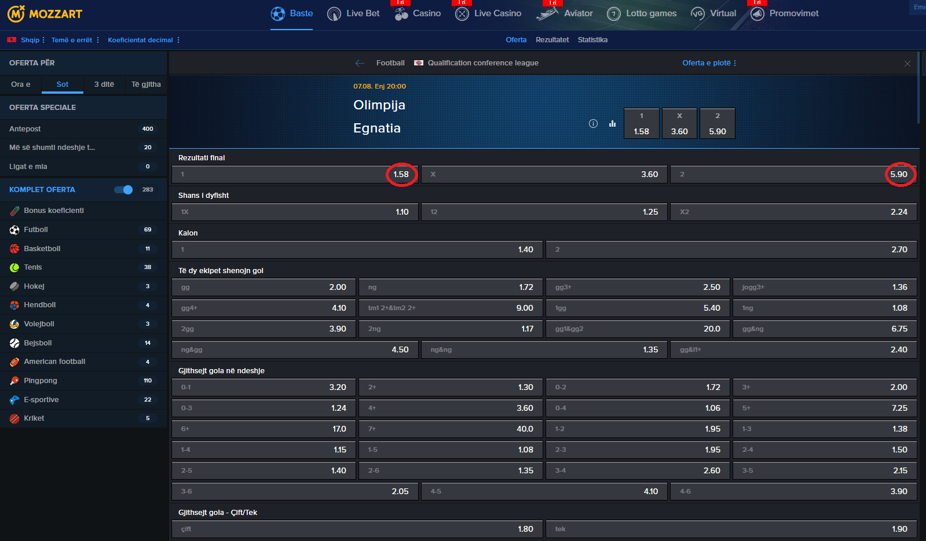926x541 pixels.
Task: Open match info icon
Action: pos(593,123)
